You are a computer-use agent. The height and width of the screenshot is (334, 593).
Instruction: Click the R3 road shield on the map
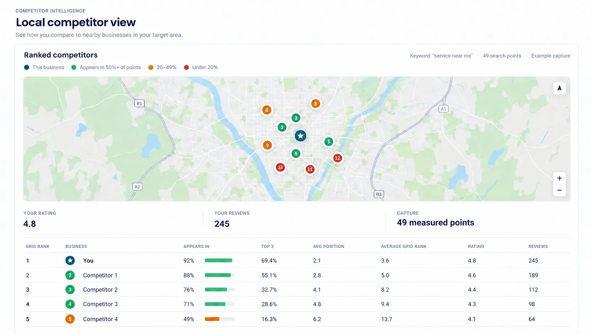point(379,194)
